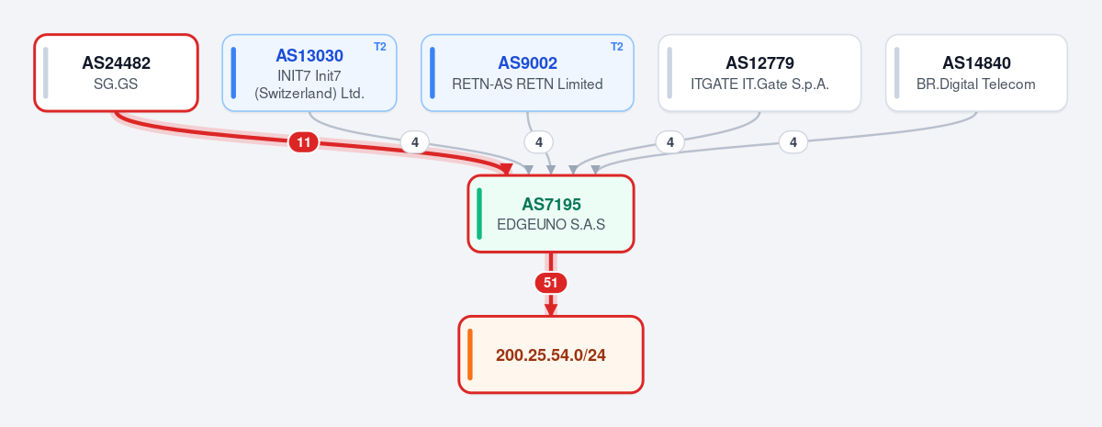The height and width of the screenshot is (427, 1102).
Task: Click the T2 tag on AS9002
Action: [x=617, y=47]
